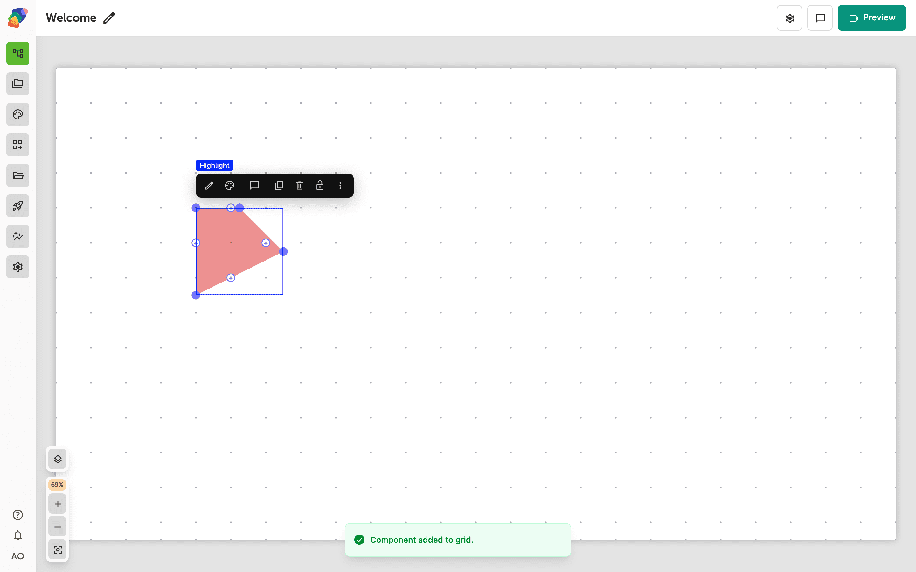Click the top-edge vertex handle of the shape
This screenshot has width=916, height=572.
(239, 208)
